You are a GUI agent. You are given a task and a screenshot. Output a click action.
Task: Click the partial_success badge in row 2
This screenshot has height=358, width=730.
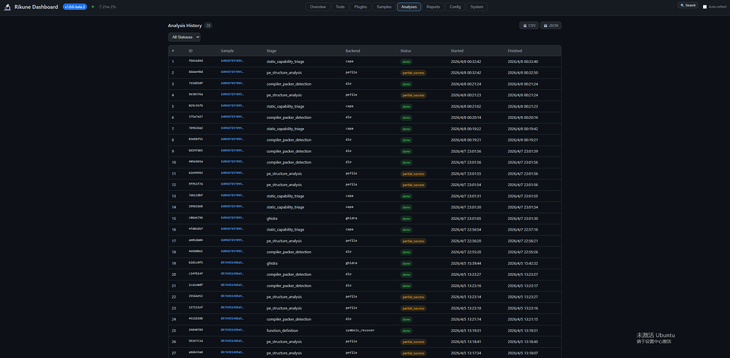413,73
